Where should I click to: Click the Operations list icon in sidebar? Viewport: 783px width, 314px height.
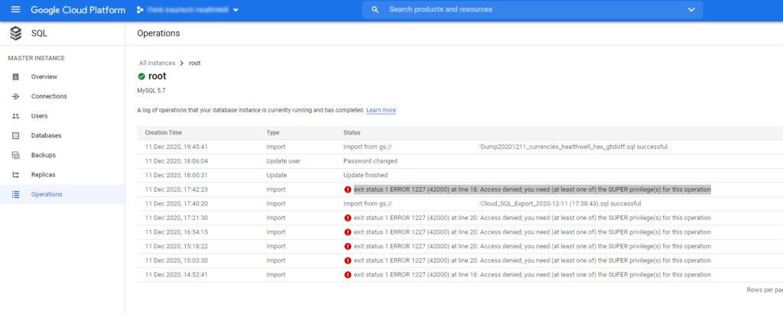(x=15, y=194)
